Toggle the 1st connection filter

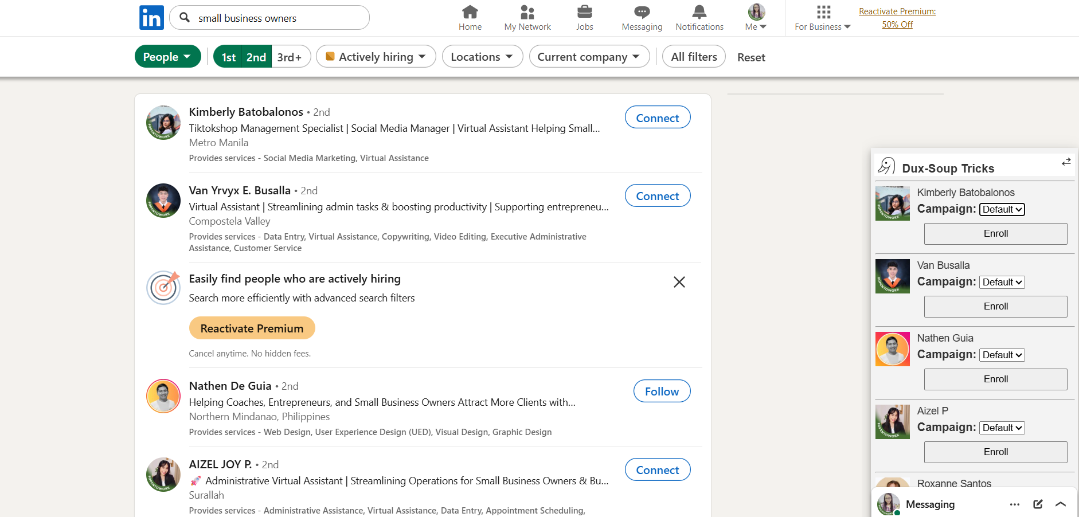pos(228,57)
